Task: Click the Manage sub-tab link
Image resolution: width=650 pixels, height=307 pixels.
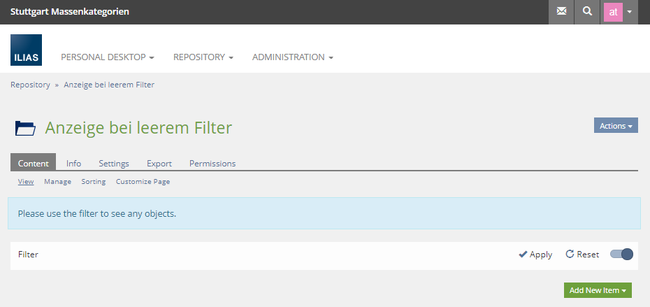Action: click(57, 182)
